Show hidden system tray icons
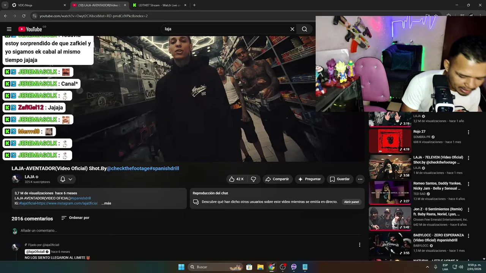This screenshot has width=486, height=273. [428, 267]
